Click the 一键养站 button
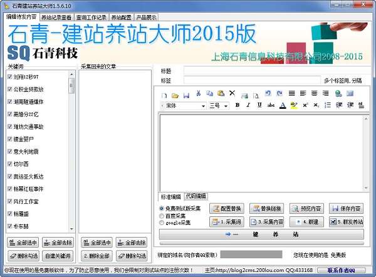The width and height of the screenshot is (376, 277). point(261,234)
